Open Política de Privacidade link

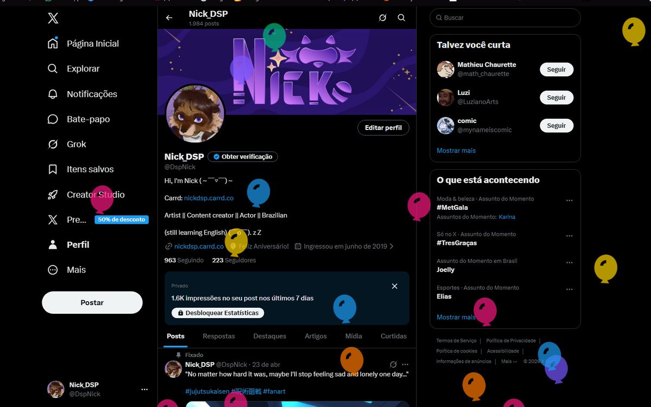tap(510, 340)
